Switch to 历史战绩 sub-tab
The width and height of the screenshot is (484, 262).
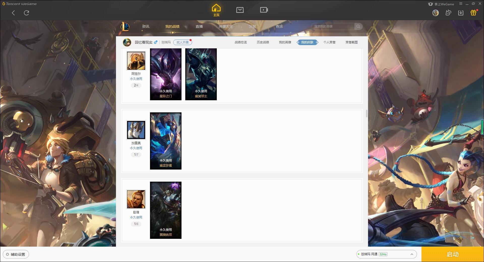click(x=263, y=42)
